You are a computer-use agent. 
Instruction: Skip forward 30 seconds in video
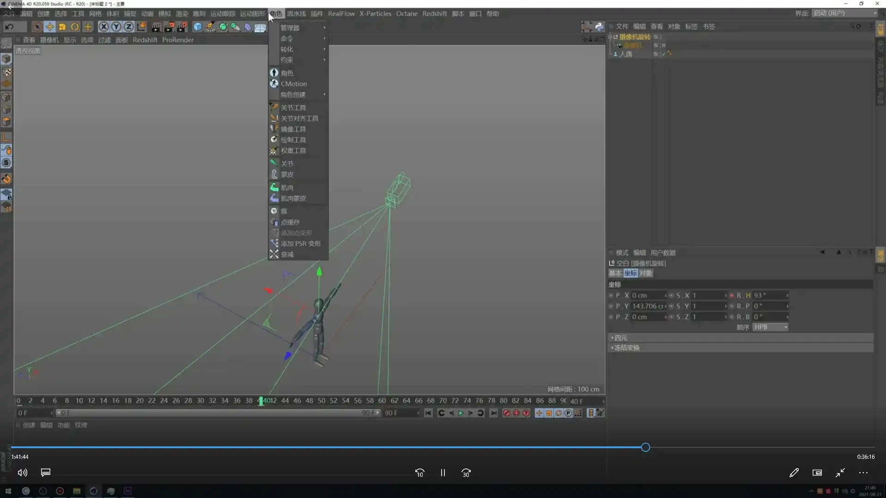point(466,473)
